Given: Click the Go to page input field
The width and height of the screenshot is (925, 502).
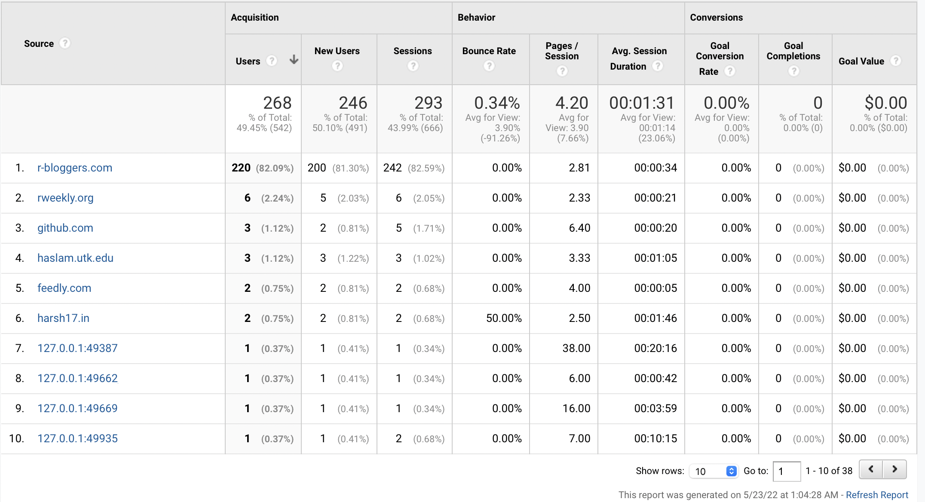Looking at the screenshot, I should [x=787, y=471].
